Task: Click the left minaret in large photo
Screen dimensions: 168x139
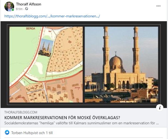Action: (106, 50)
